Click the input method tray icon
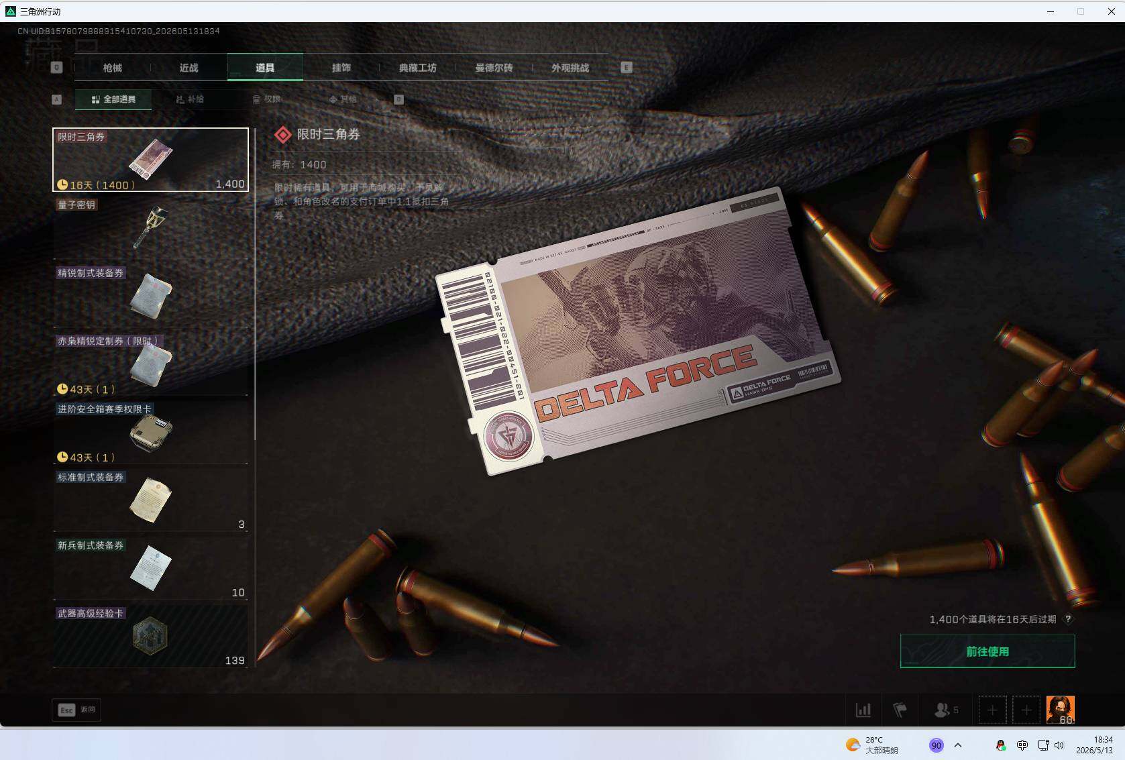Image resolution: width=1125 pixels, height=760 pixels. [1022, 745]
